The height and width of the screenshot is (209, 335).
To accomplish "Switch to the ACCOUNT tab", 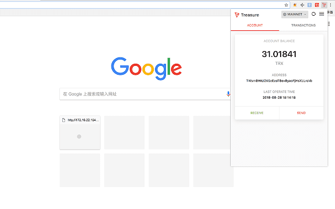I will pos(255,26).
